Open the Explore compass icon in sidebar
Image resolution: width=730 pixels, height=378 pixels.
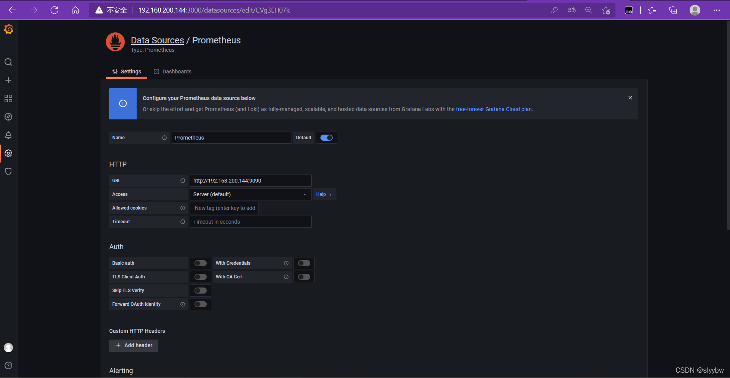(8, 117)
